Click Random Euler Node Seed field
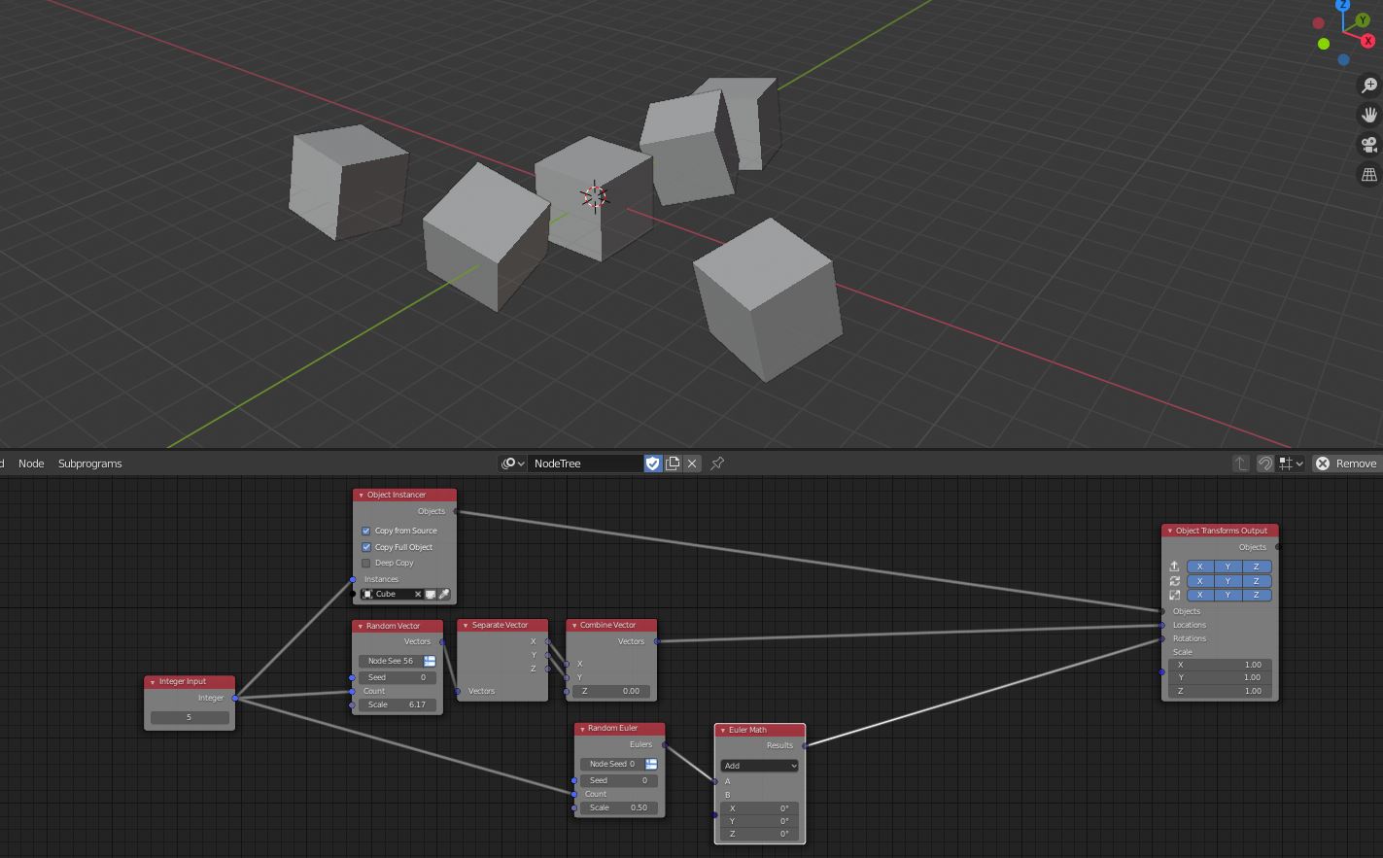 click(611, 764)
